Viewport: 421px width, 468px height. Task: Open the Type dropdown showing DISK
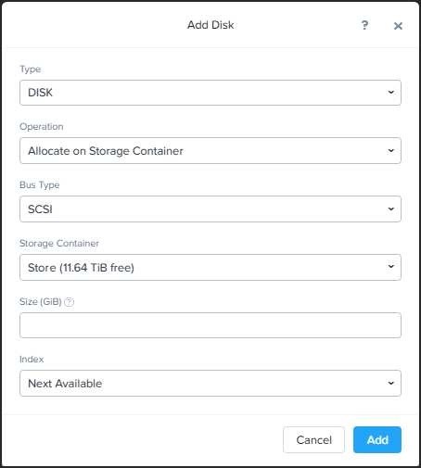click(x=210, y=93)
